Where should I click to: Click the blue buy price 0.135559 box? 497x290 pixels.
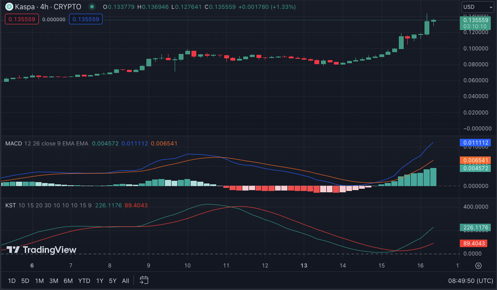86,19
